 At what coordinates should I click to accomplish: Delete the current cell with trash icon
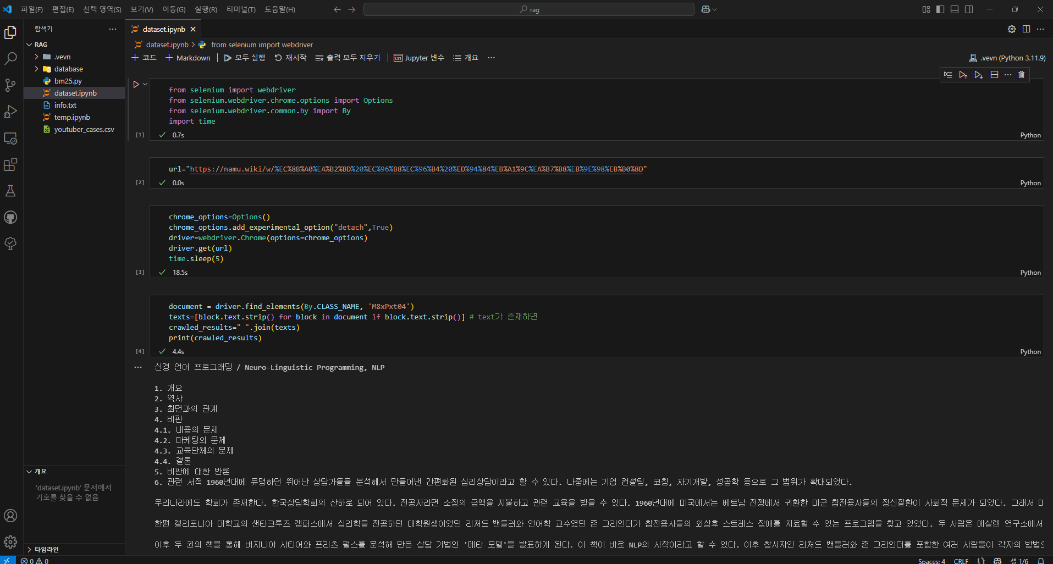point(1021,75)
